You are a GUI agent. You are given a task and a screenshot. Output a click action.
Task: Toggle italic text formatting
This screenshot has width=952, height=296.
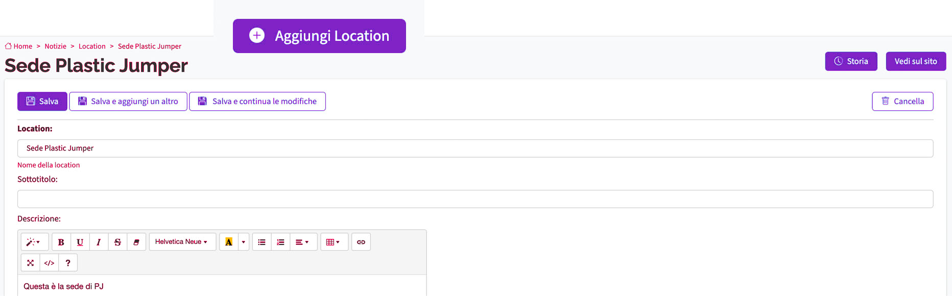point(99,242)
